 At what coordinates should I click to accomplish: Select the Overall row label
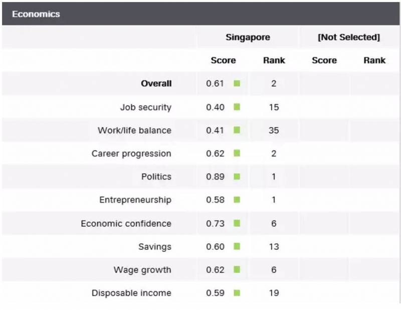pos(156,84)
